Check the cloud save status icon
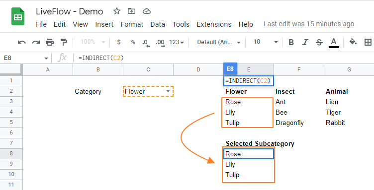 (x=146, y=11)
